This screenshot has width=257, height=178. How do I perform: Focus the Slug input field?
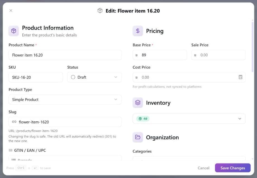coord(65,122)
